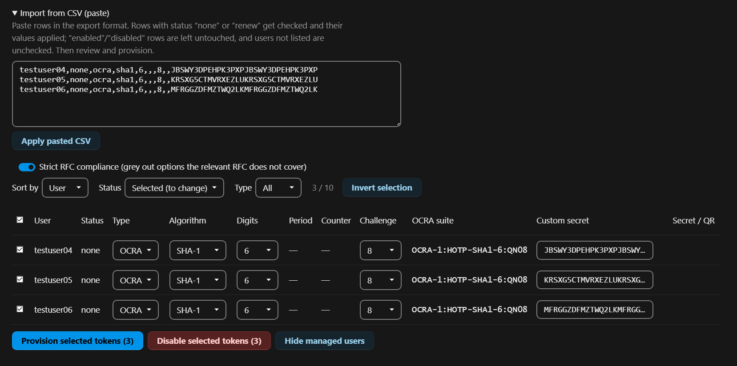The height and width of the screenshot is (366, 737).
Task: Click the OCRA suite value for testuser05
Action: point(470,280)
